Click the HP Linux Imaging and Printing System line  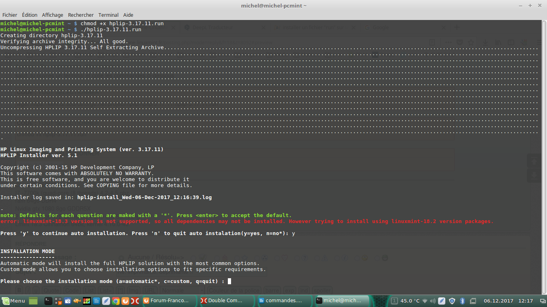(82, 150)
